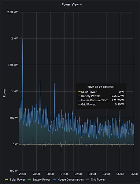This screenshot has width=140, height=184.
Task: Toggle Battery Power series in legend
Action: 41,180
